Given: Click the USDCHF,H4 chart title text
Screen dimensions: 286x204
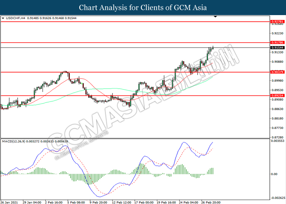Looking at the screenshot, I should (x=16, y=18).
